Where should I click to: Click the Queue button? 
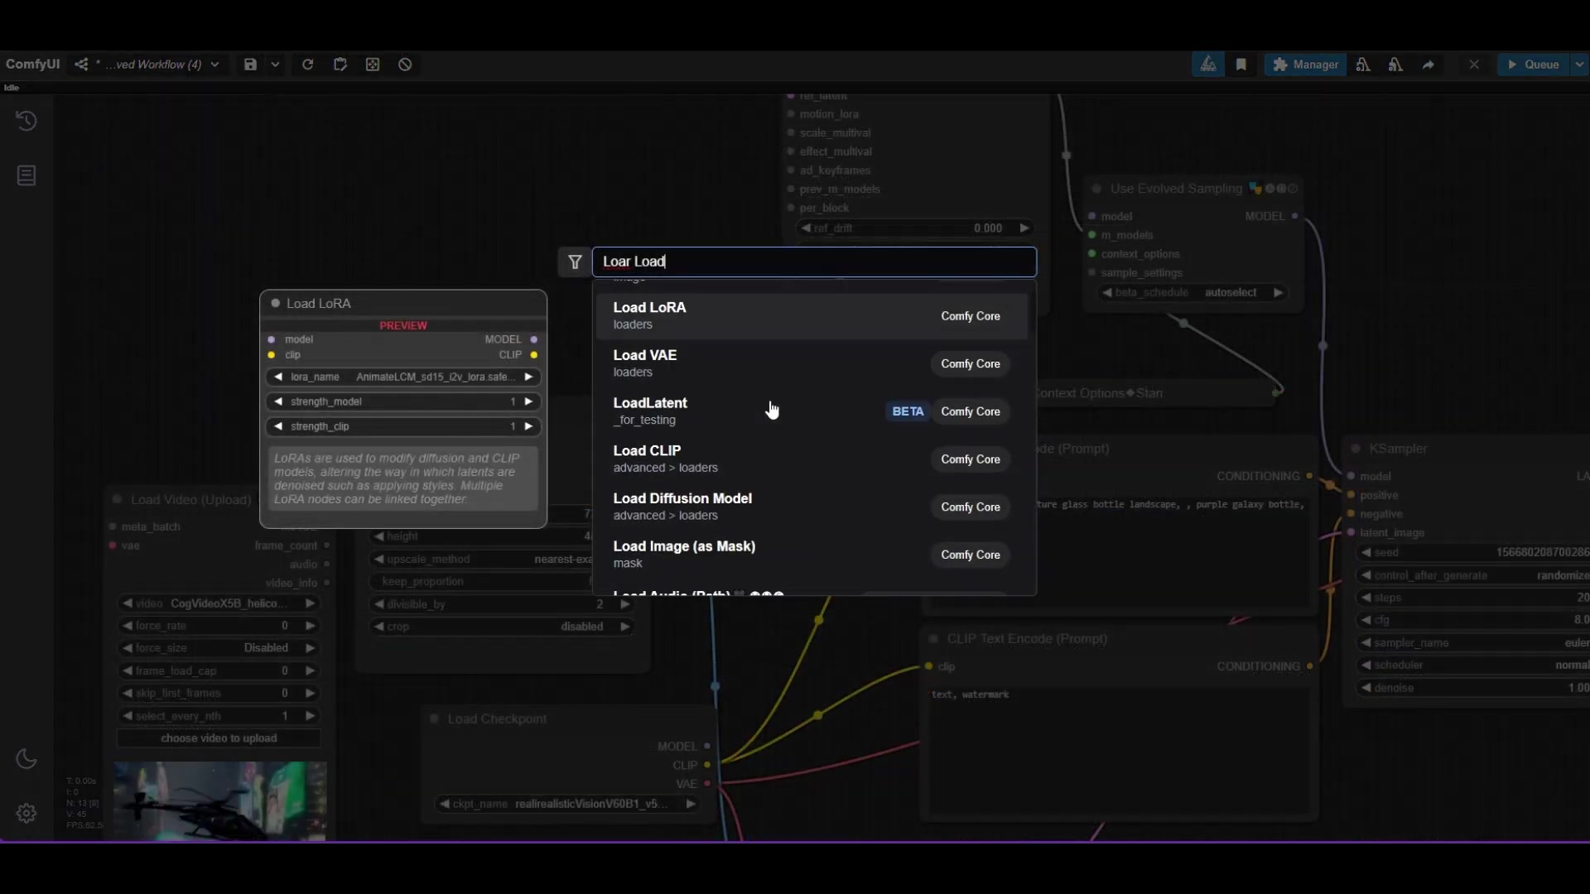1533,65
